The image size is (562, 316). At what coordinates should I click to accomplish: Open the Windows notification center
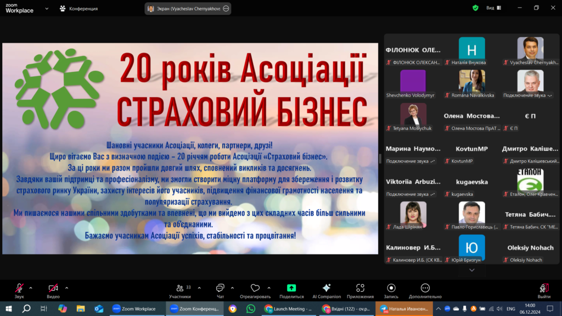coord(550,308)
